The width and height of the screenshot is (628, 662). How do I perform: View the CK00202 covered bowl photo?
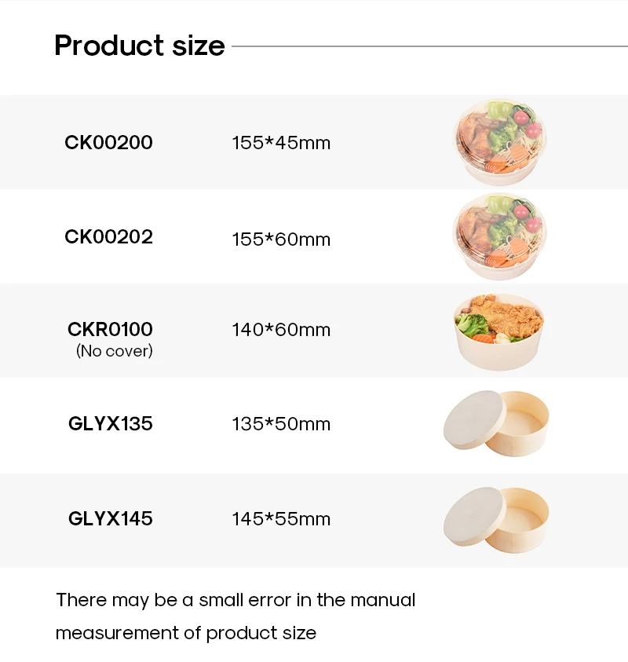499,236
